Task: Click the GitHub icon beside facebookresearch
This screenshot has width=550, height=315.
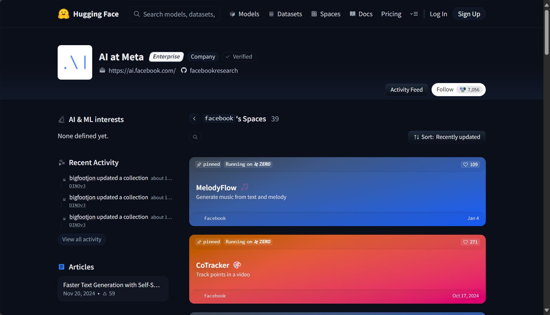Action: 184,70
